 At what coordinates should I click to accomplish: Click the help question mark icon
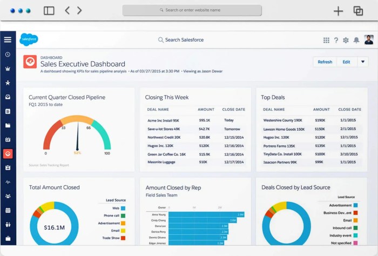point(336,40)
